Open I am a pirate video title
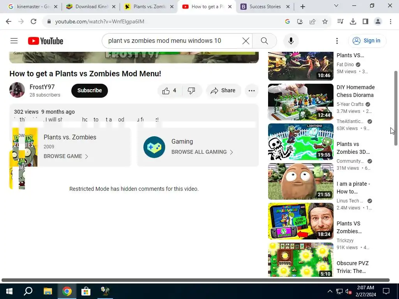This screenshot has height=299, width=399. [353, 188]
